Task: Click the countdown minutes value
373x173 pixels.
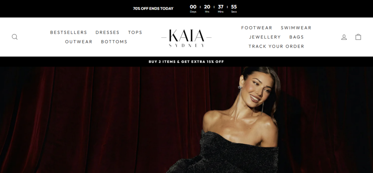Action: point(220,7)
